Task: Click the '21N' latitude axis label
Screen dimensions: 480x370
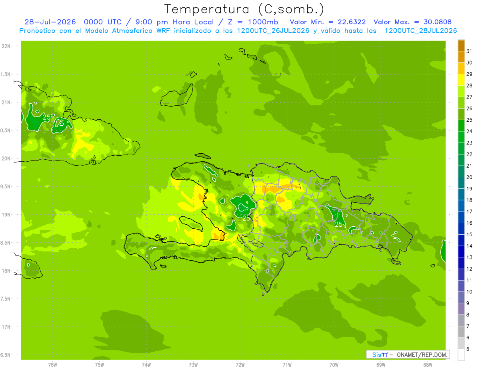Action: click(x=6, y=102)
